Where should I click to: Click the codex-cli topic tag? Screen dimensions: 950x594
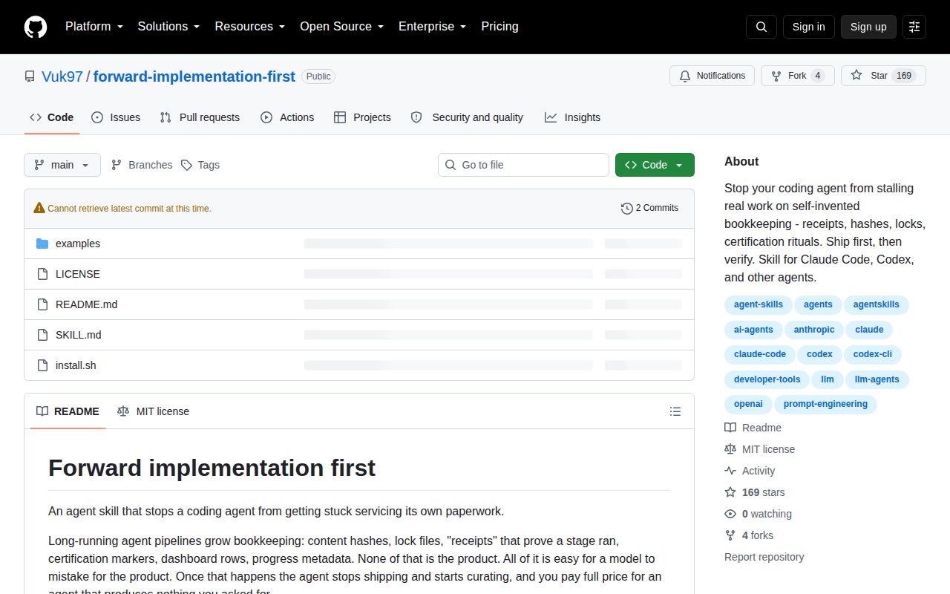[x=873, y=354]
